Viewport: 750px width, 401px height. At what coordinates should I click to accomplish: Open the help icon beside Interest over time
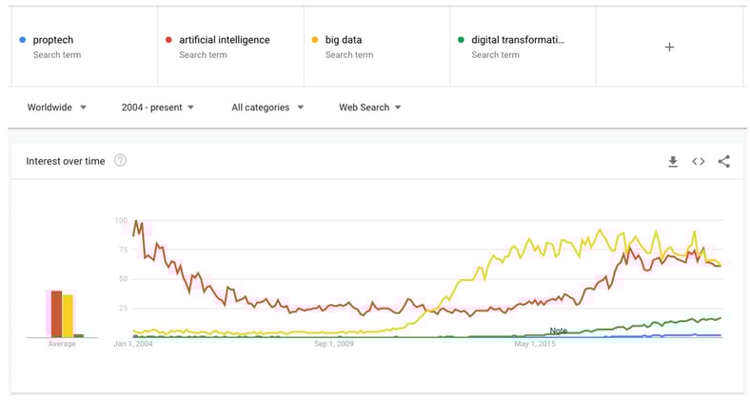click(x=120, y=161)
